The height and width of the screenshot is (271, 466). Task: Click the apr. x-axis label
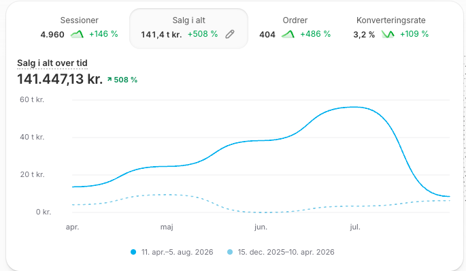click(x=72, y=227)
